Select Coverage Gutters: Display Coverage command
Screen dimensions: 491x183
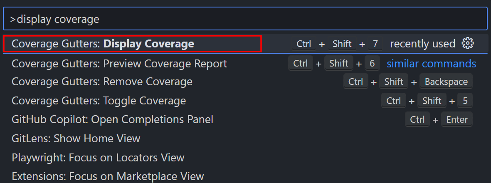245,44
